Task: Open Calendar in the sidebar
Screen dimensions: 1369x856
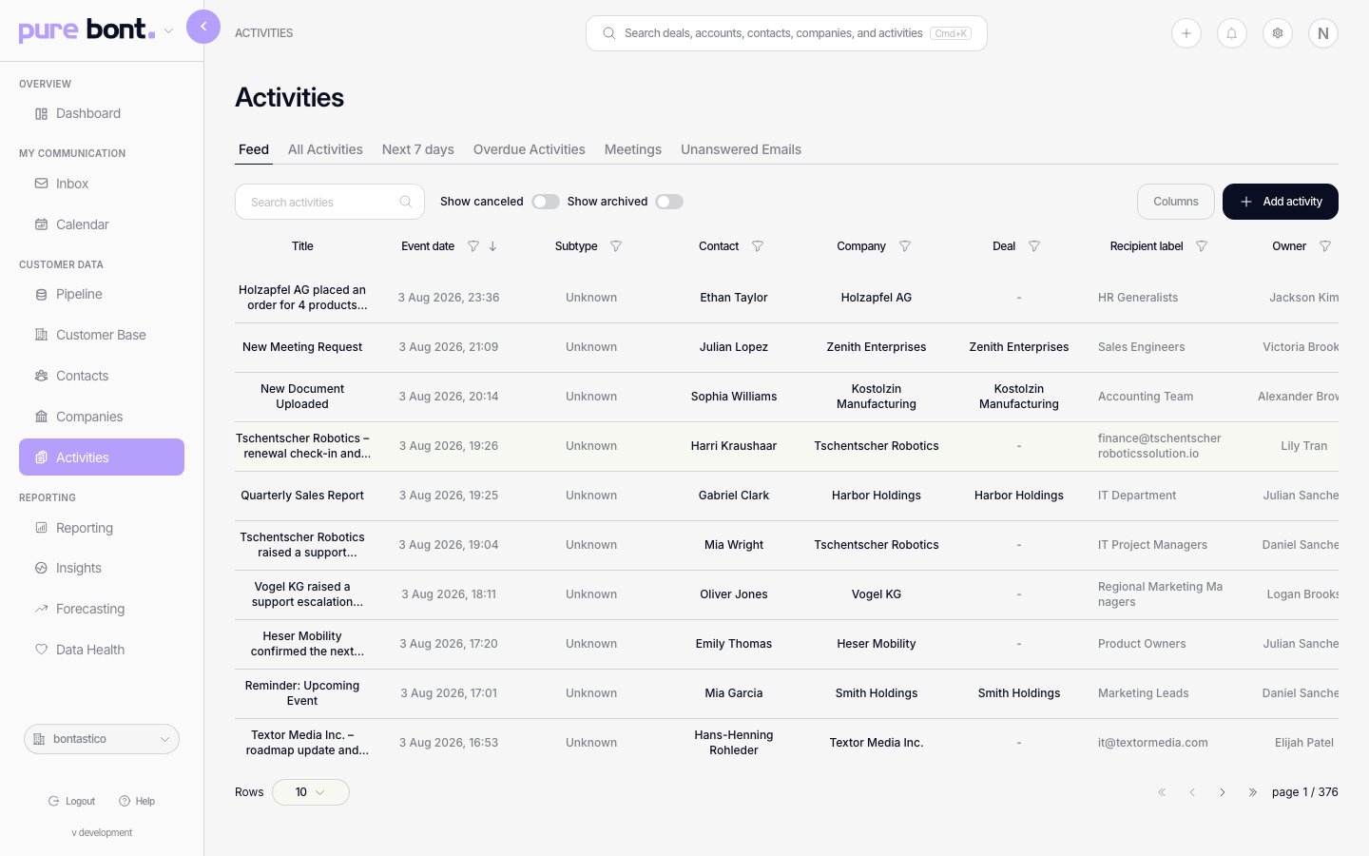Action: pos(102,224)
